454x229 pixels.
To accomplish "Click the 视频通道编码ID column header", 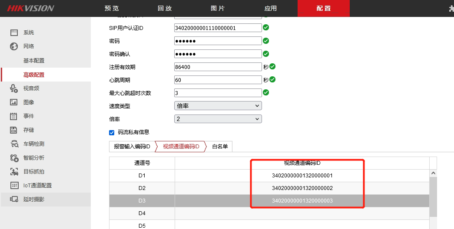I will (302, 163).
